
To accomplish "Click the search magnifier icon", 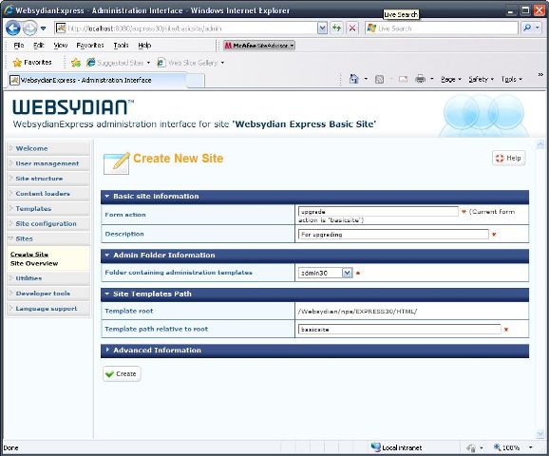I will (526, 28).
